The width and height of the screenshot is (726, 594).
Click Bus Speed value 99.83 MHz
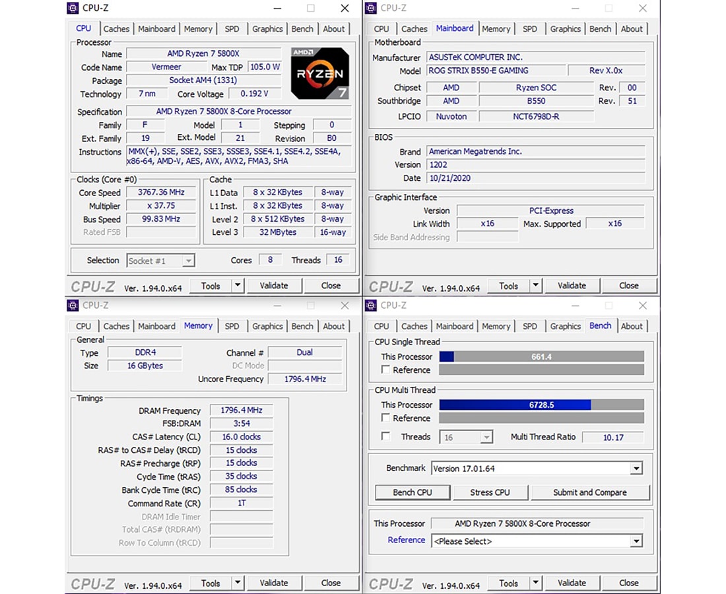(x=160, y=218)
